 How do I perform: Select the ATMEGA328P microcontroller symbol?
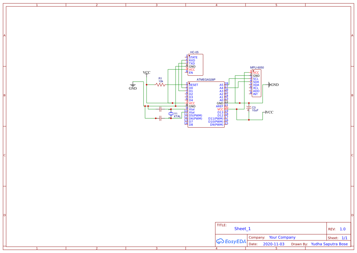tap(206, 104)
